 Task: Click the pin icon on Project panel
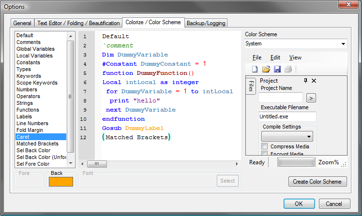pos(305,80)
